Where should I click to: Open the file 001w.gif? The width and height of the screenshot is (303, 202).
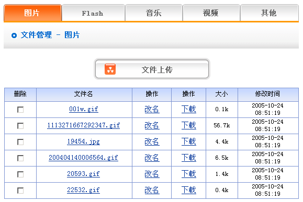click(x=84, y=109)
